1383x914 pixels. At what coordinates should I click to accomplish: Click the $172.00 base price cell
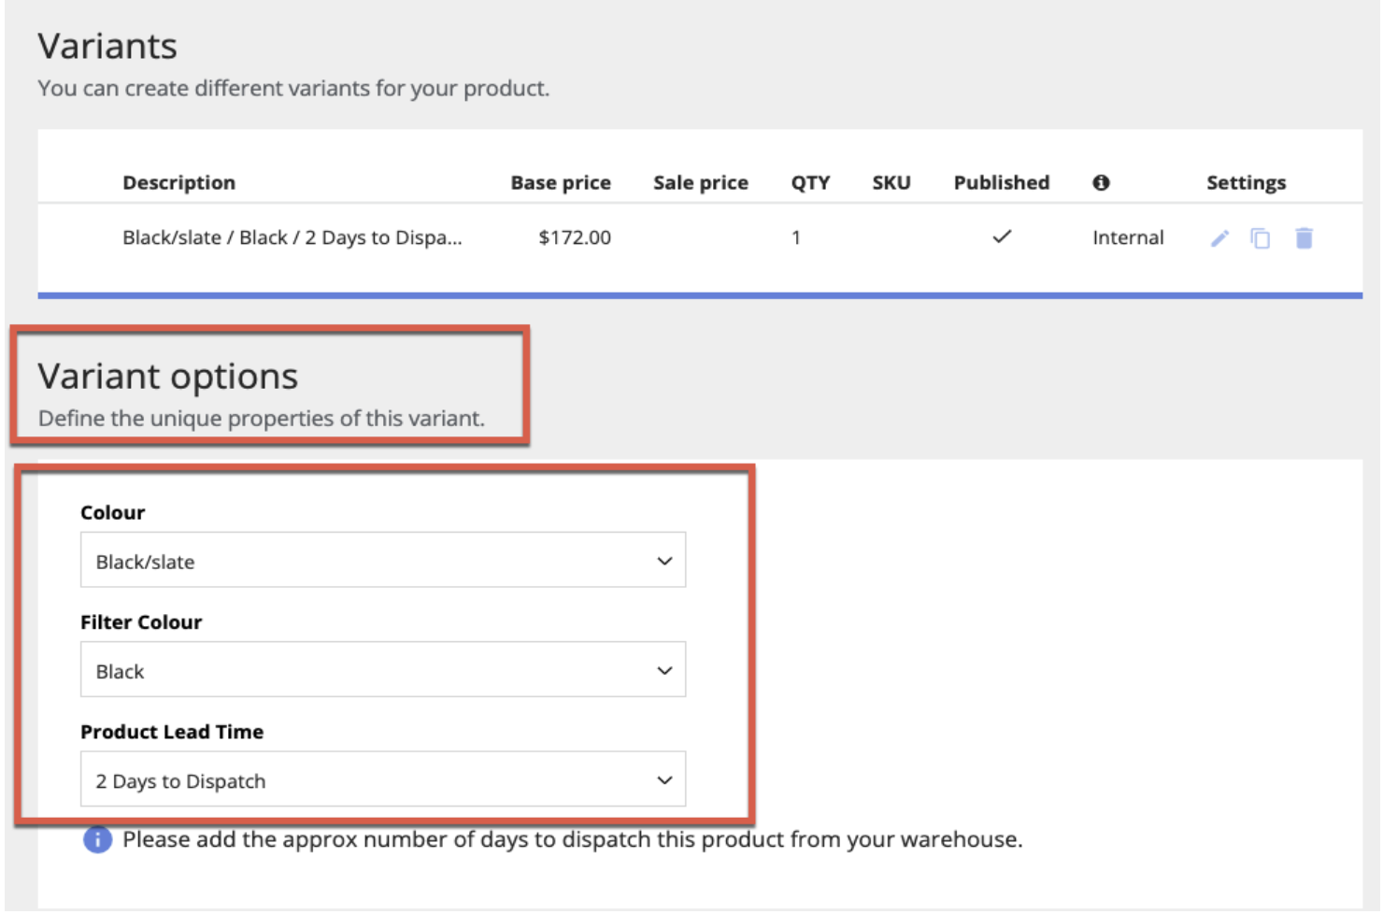click(575, 237)
